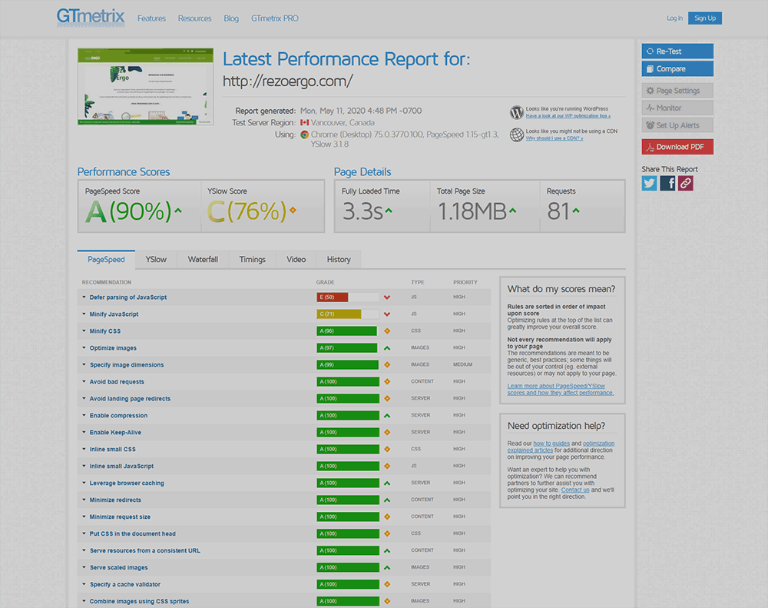Click orange diamond for Put CSS in document head
This screenshot has width=768, height=608.
[387, 533]
